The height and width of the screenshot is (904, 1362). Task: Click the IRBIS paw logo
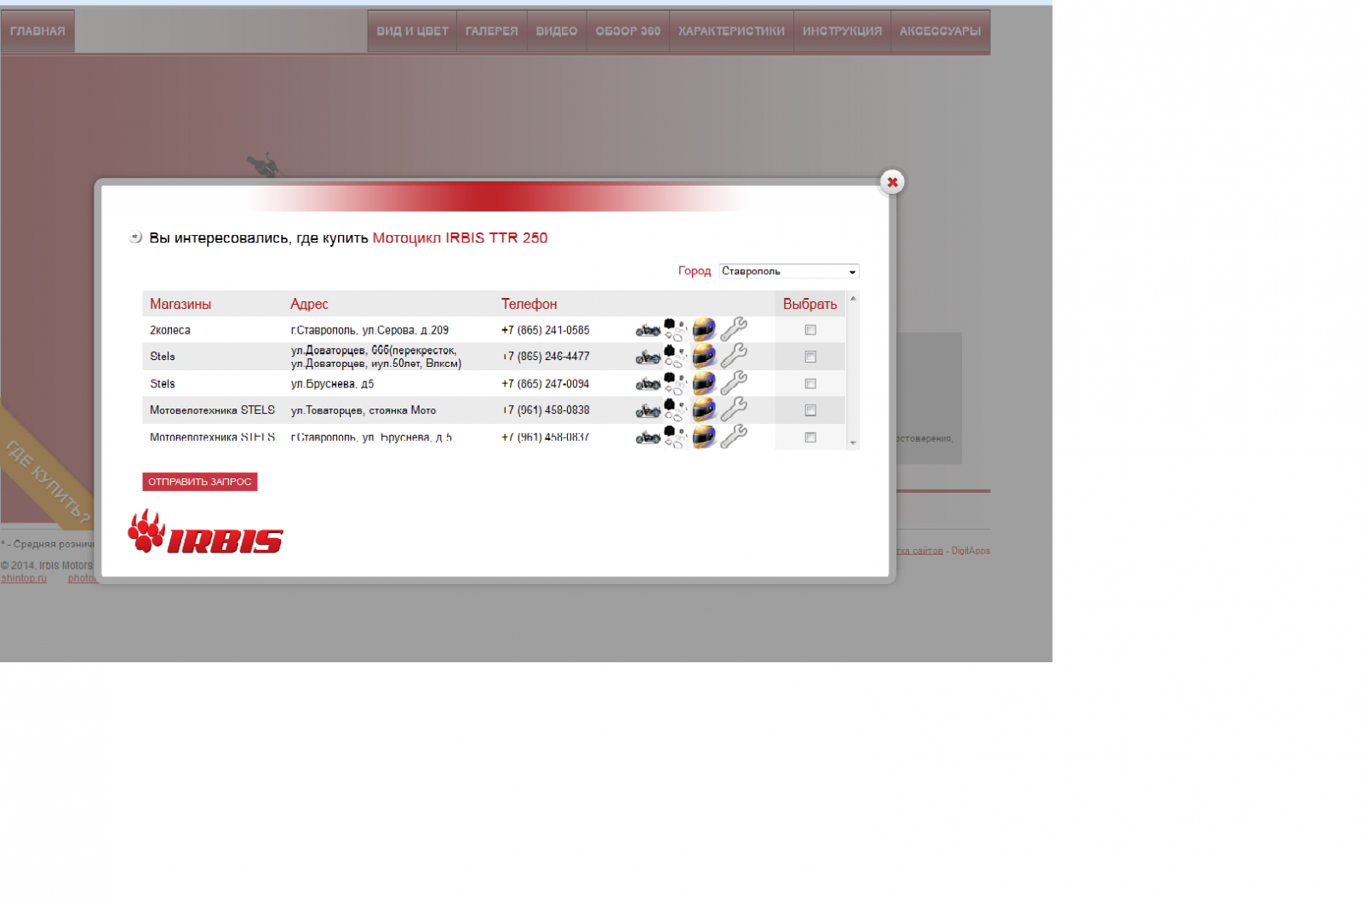(205, 531)
